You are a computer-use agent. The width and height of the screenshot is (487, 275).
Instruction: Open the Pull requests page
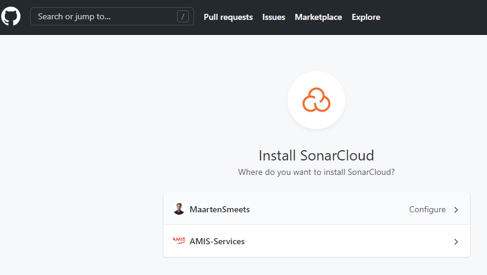228,17
